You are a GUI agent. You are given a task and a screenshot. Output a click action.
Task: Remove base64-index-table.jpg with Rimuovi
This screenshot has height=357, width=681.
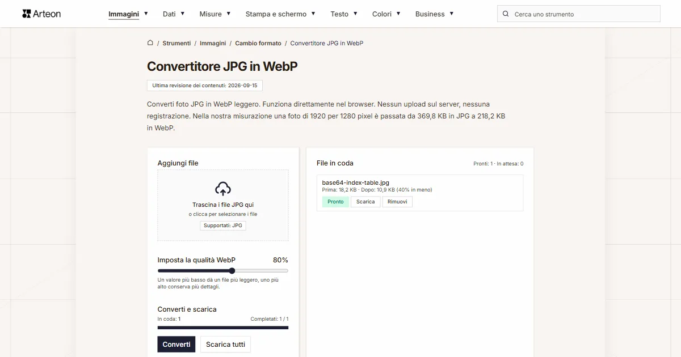pos(397,202)
